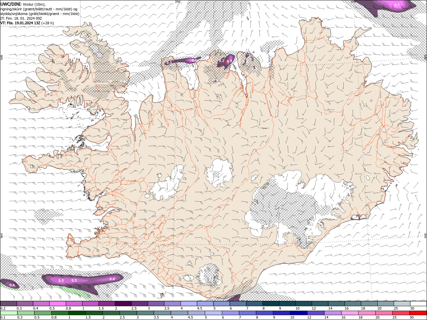Pick the dark green 2 swatch on bottom scale
Image resolution: width=427 pixels, height=320 pixels.
[111, 313]
